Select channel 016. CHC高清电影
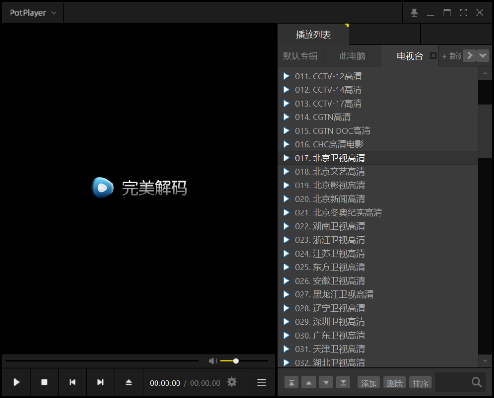Image resolution: width=494 pixels, height=398 pixels. click(378, 144)
